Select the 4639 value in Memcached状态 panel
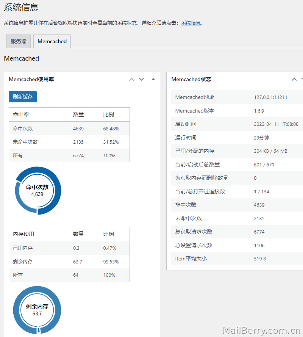The height and width of the screenshot is (337, 303). 259,205
